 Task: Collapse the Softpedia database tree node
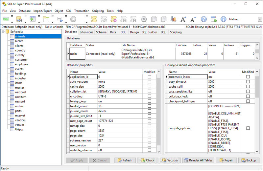(3, 32)
